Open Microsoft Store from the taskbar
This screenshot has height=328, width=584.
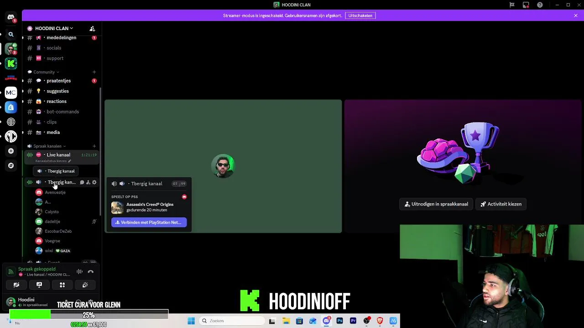pos(299,321)
